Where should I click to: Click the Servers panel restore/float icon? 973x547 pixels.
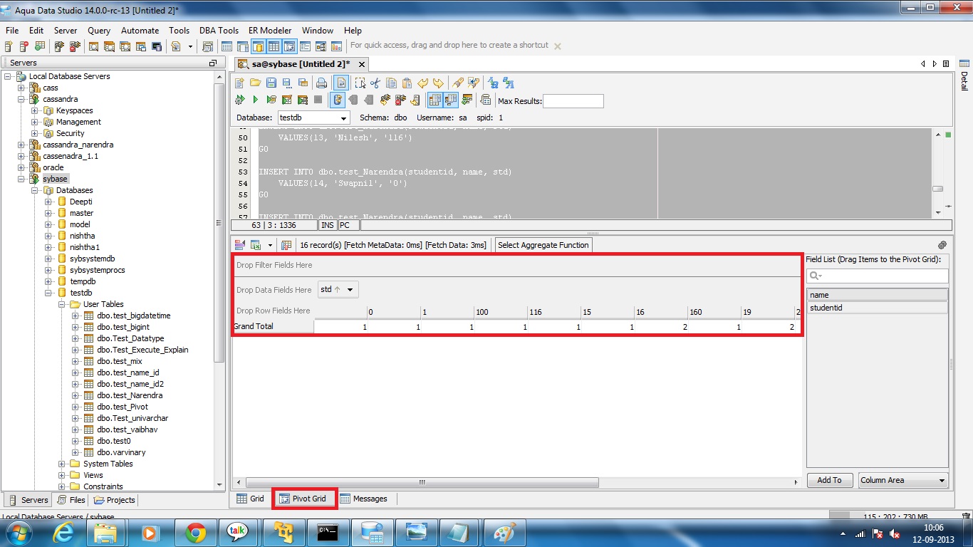pos(212,63)
